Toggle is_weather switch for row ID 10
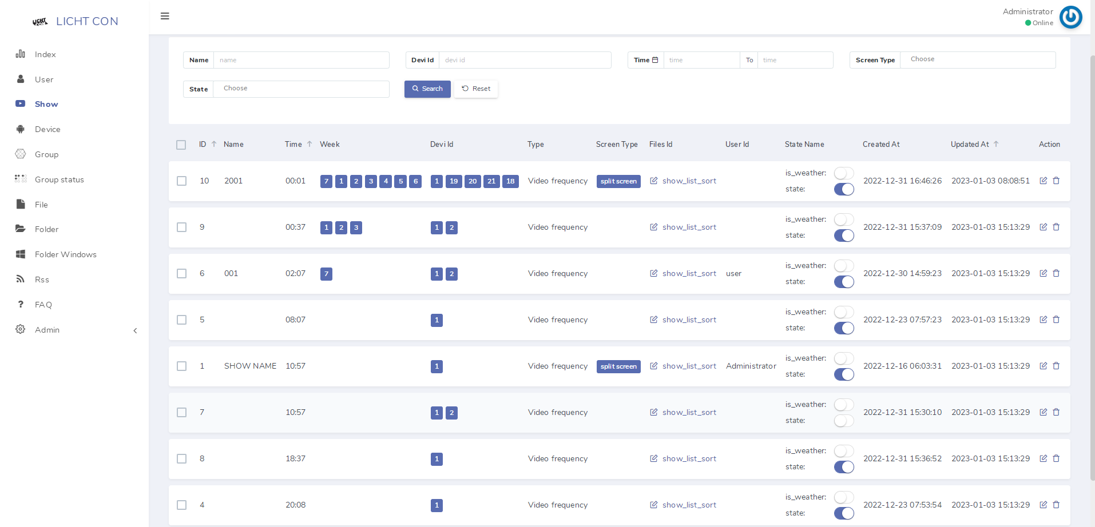This screenshot has width=1095, height=527. [844, 173]
